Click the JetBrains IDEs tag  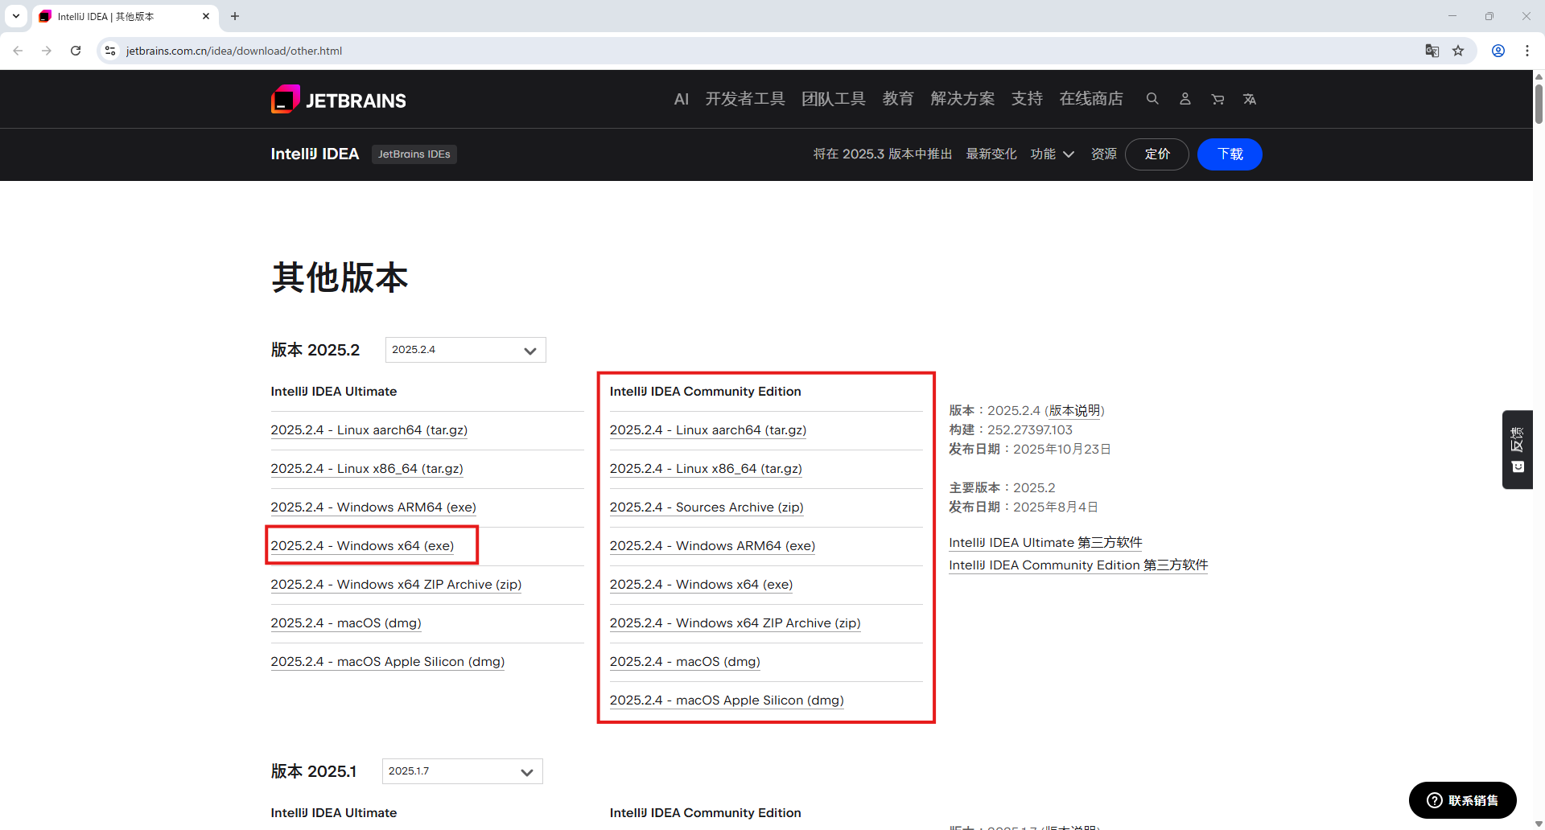pos(414,154)
